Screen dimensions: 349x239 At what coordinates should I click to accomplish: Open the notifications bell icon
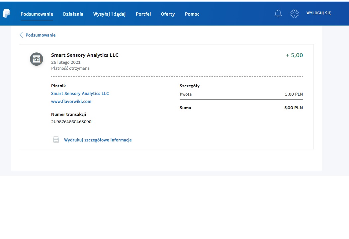coord(278,13)
